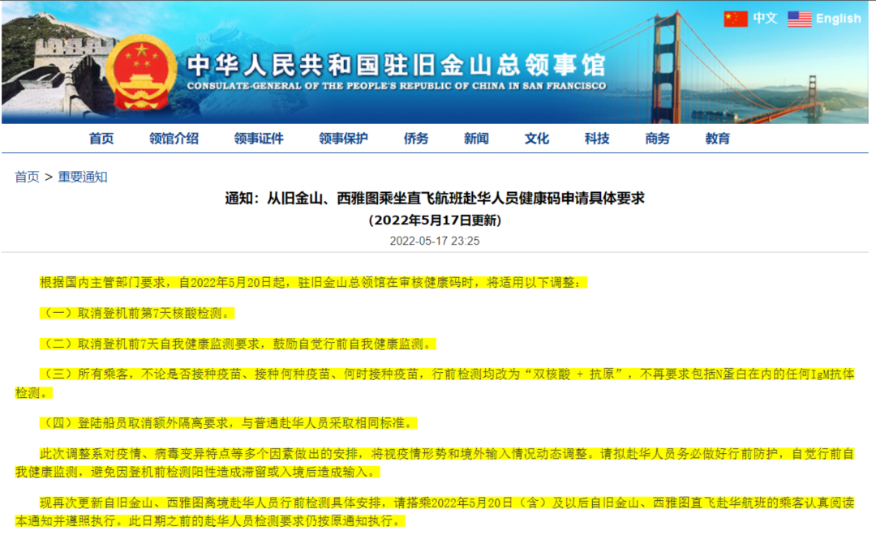This screenshot has height=539, width=876.
Task: Go to the 商务 section
Action: tap(657, 139)
